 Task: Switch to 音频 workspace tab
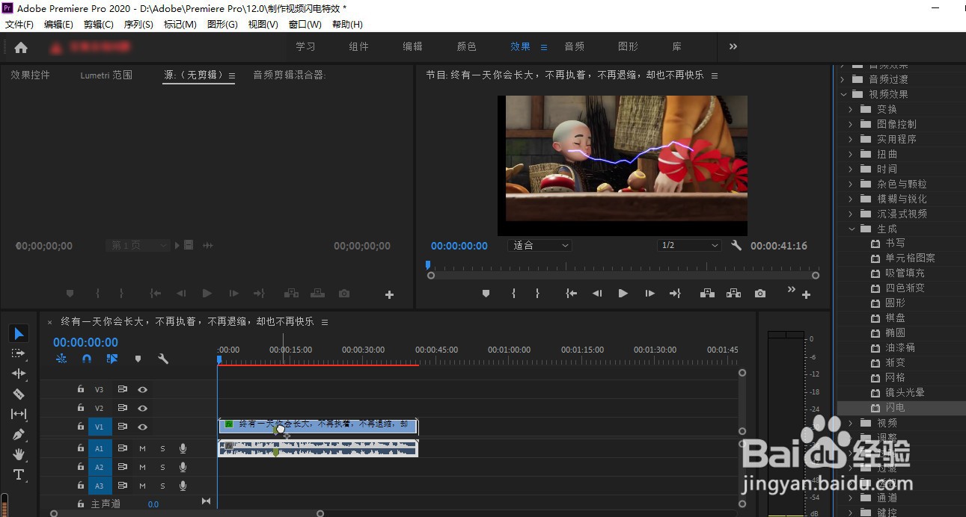575,46
